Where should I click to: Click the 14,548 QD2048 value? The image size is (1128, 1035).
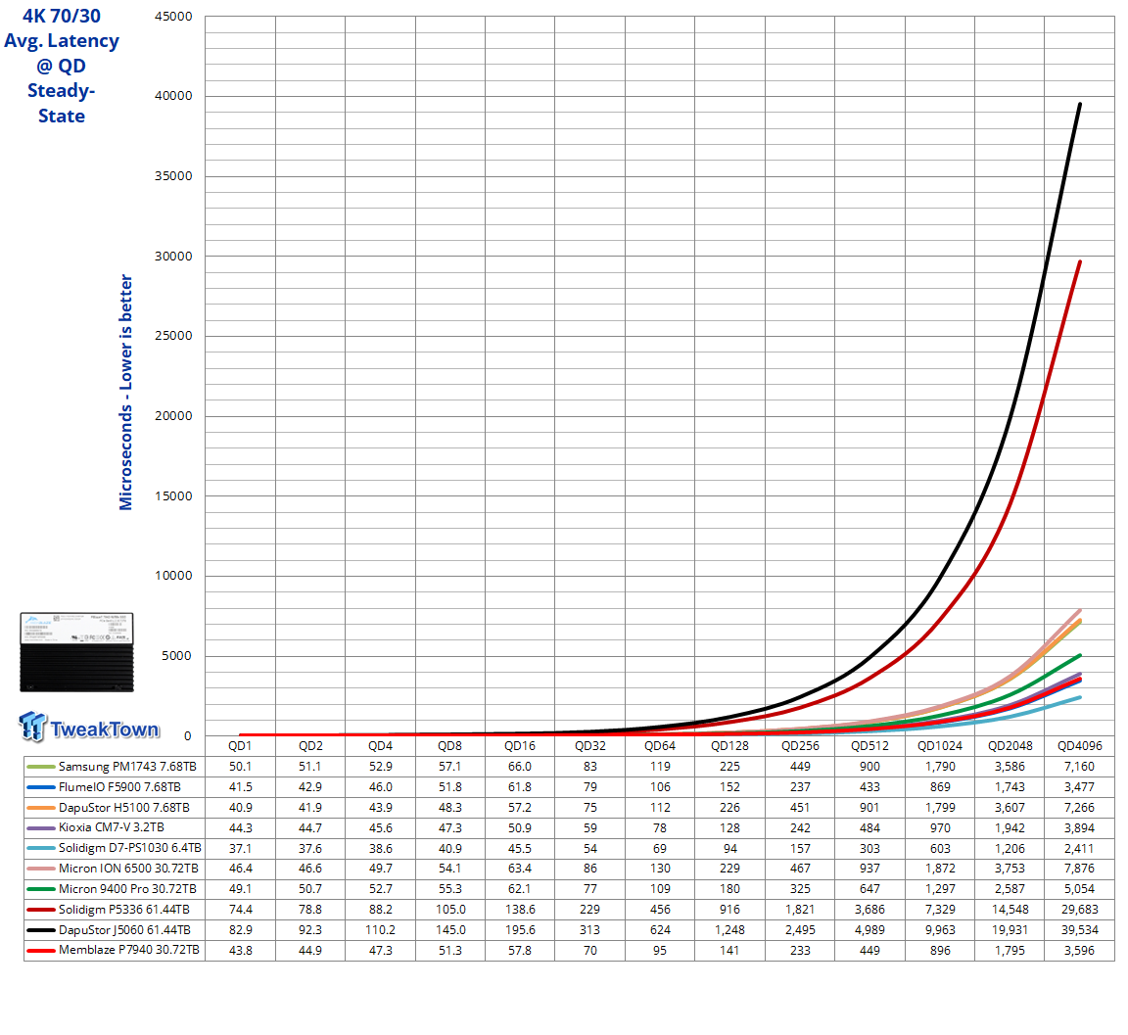click(x=1010, y=909)
